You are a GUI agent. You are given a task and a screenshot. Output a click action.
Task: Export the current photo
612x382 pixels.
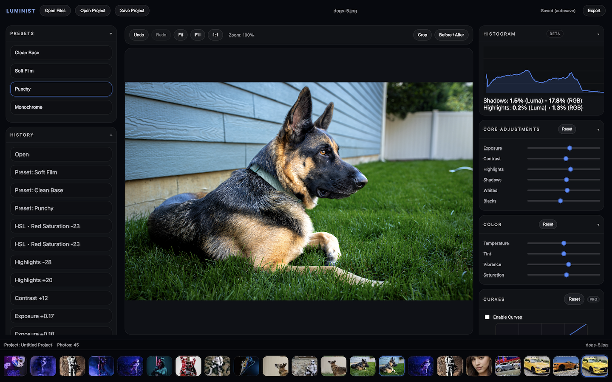point(594,11)
